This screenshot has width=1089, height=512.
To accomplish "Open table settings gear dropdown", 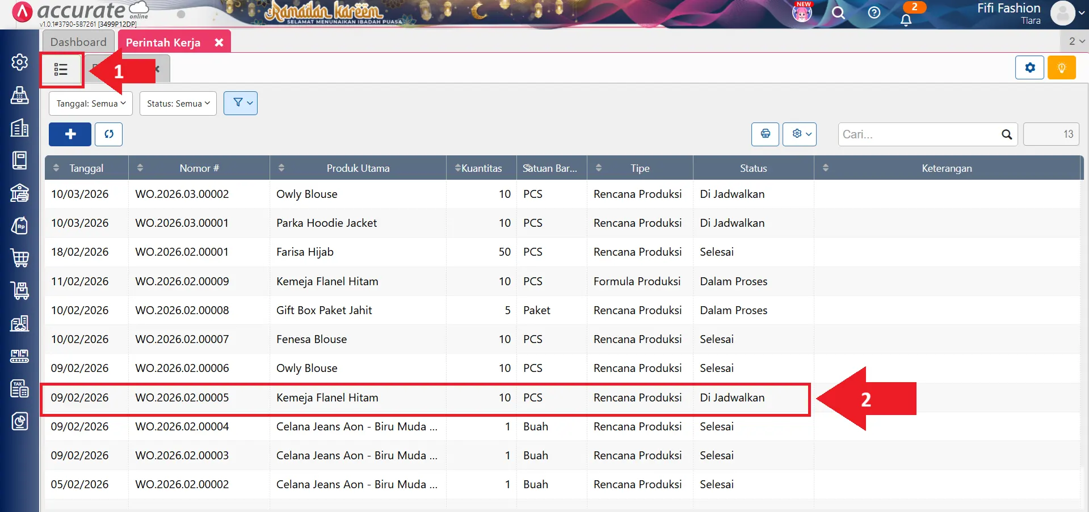I will [799, 134].
